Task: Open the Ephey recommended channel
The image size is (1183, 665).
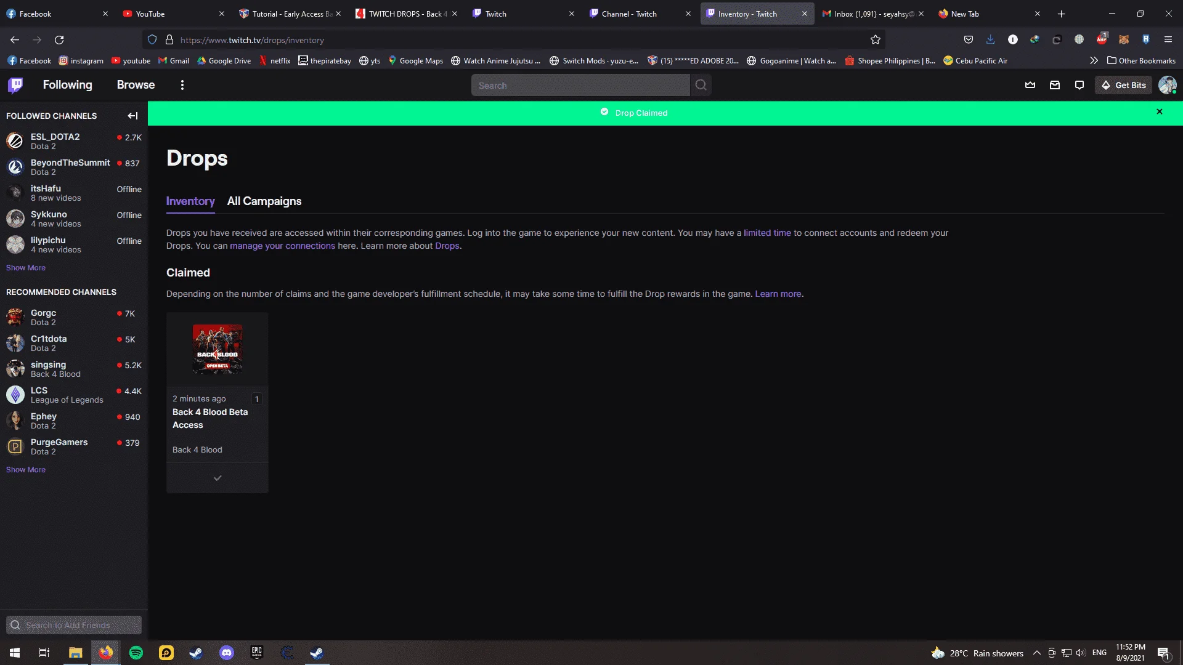Action: coord(74,421)
